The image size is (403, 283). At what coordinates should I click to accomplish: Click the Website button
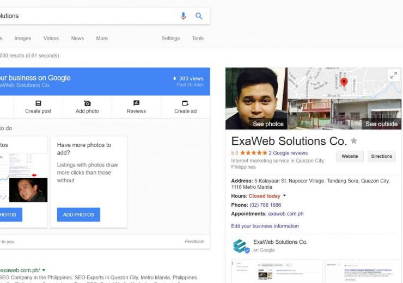coord(350,156)
